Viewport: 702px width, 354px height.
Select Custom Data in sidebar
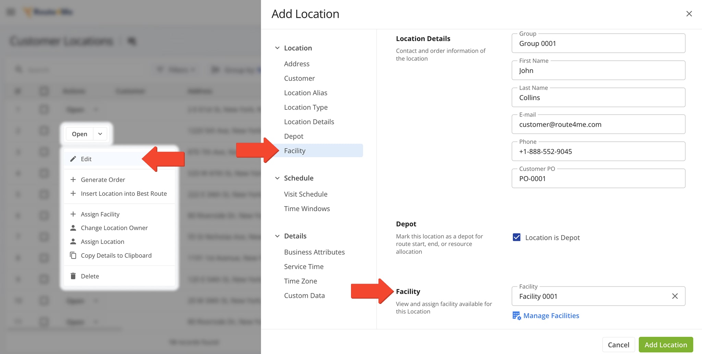(304, 295)
